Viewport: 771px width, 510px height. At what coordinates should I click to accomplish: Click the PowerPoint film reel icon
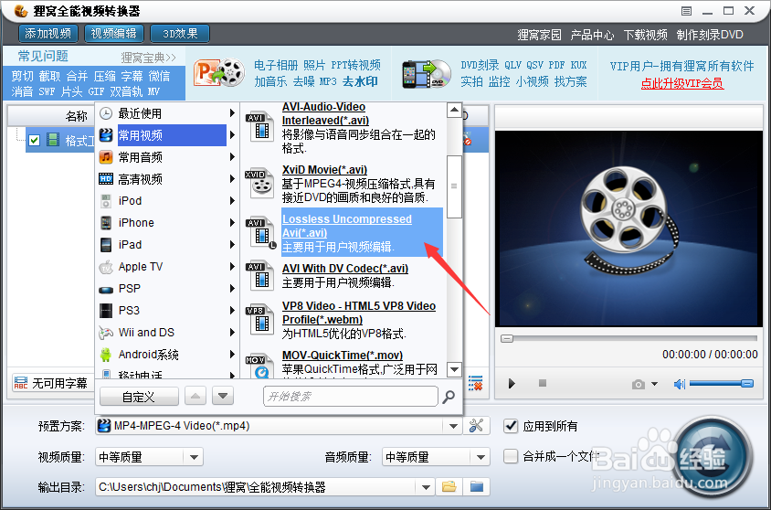coord(219,74)
